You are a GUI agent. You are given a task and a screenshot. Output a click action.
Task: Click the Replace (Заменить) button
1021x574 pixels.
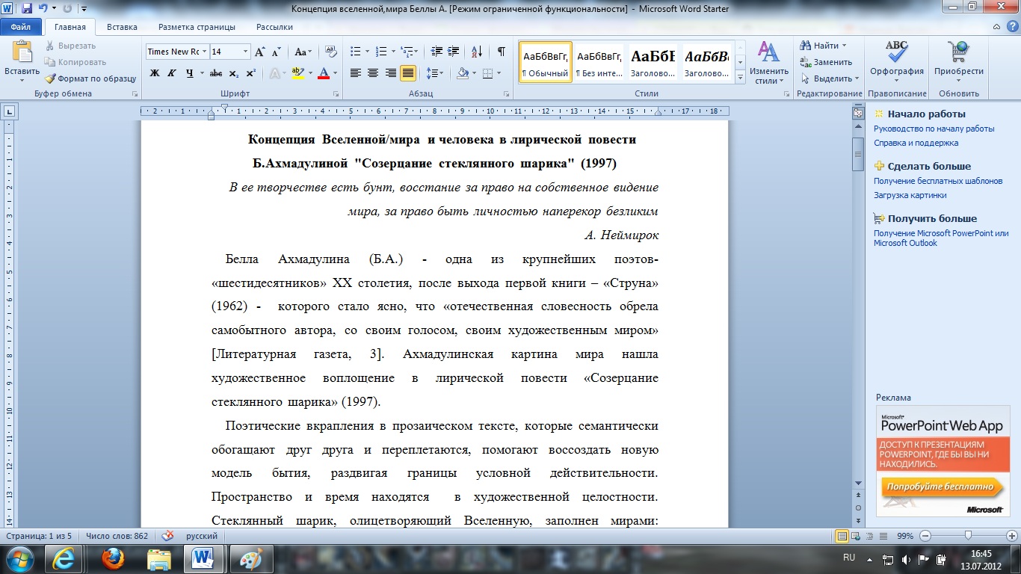tap(826, 62)
